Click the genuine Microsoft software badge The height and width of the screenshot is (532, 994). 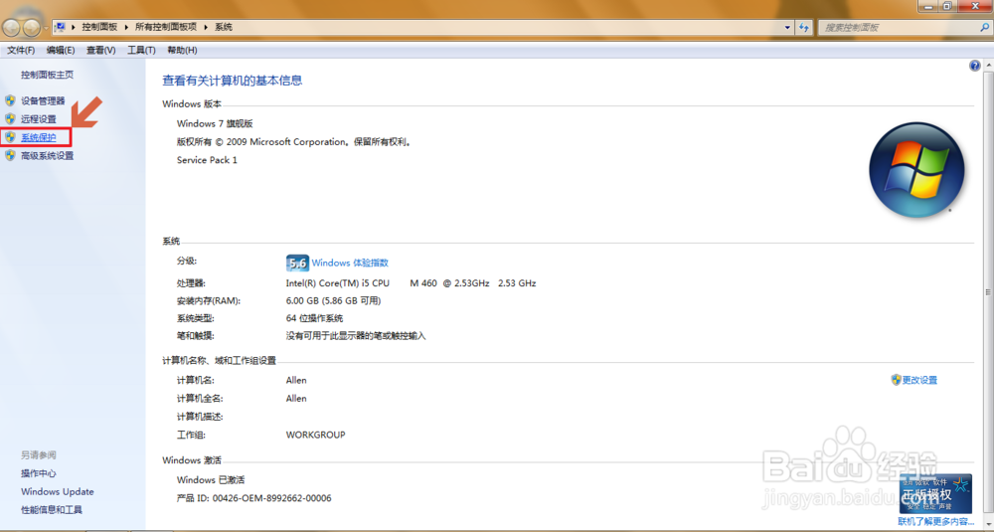935,494
